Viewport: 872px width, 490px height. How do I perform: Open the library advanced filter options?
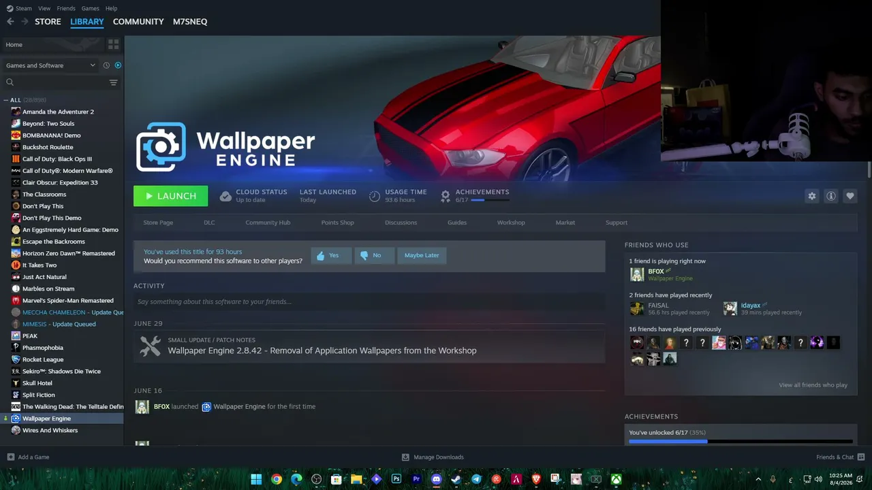click(x=113, y=82)
